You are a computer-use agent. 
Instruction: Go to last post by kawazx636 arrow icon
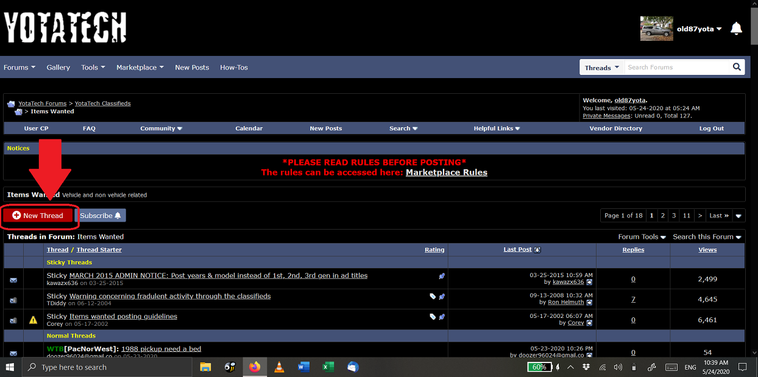click(589, 283)
